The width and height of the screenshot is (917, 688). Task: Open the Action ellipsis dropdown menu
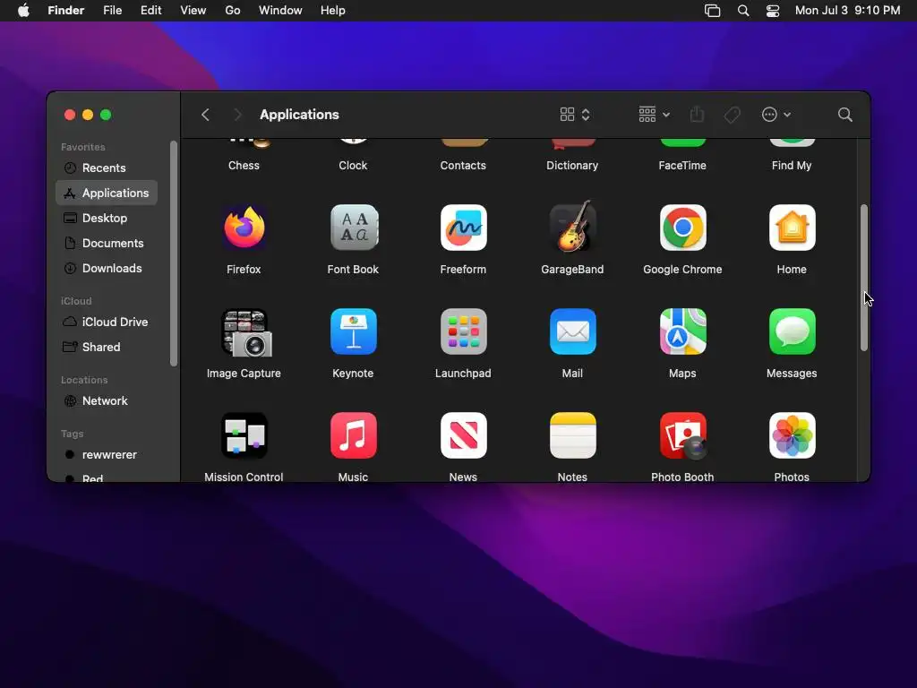(x=776, y=115)
